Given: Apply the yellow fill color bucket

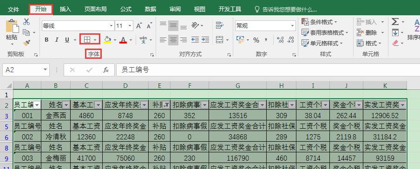Looking at the screenshot, I should point(107,40).
